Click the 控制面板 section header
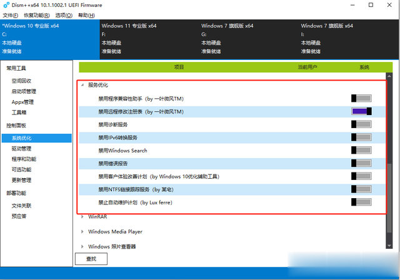The width and height of the screenshot is (400, 280). point(16,125)
